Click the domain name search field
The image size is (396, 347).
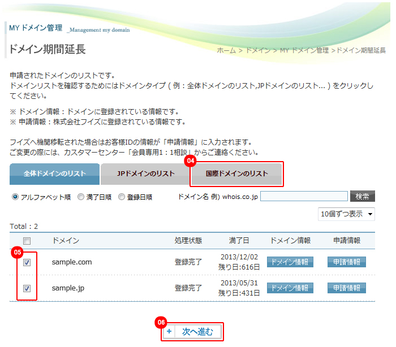coord(304,196)
